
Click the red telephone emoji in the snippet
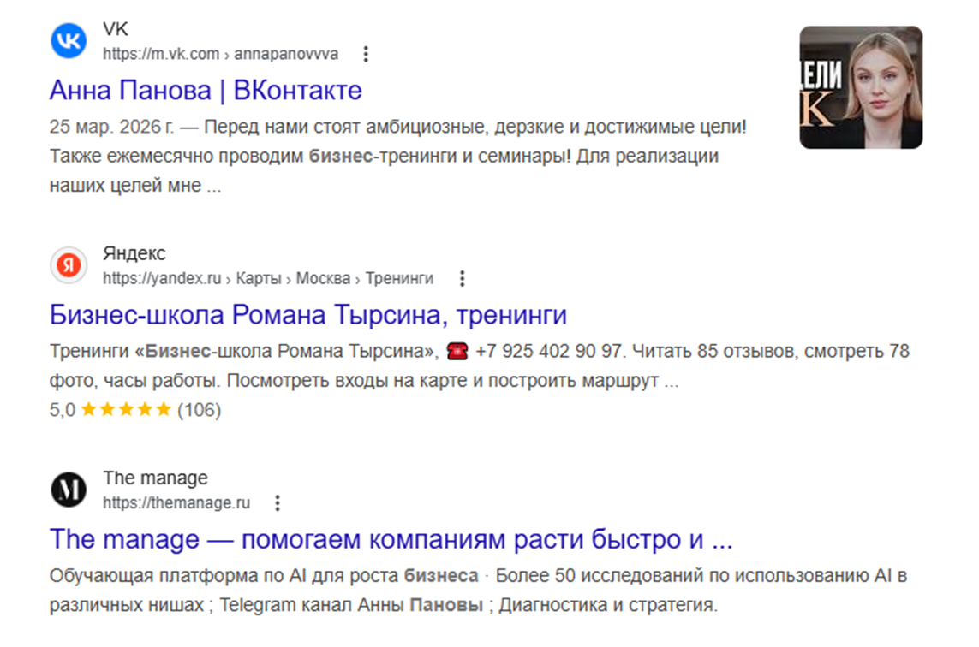click(457, 351)
